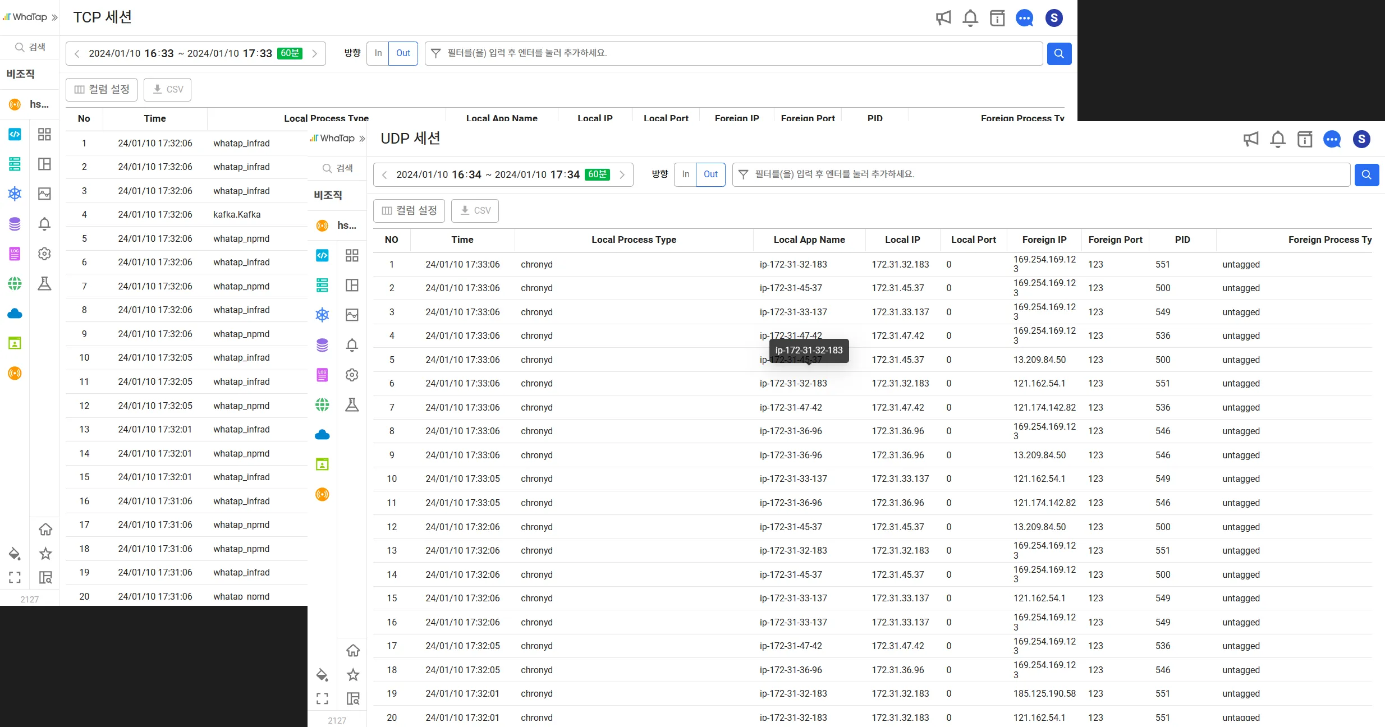This screenshot has height=727, width=1385.
Task: Open code icon in TCP left sidebar
Action: point(15,134)
